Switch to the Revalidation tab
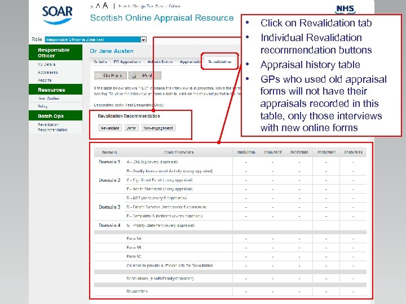 tap(219, 62)
